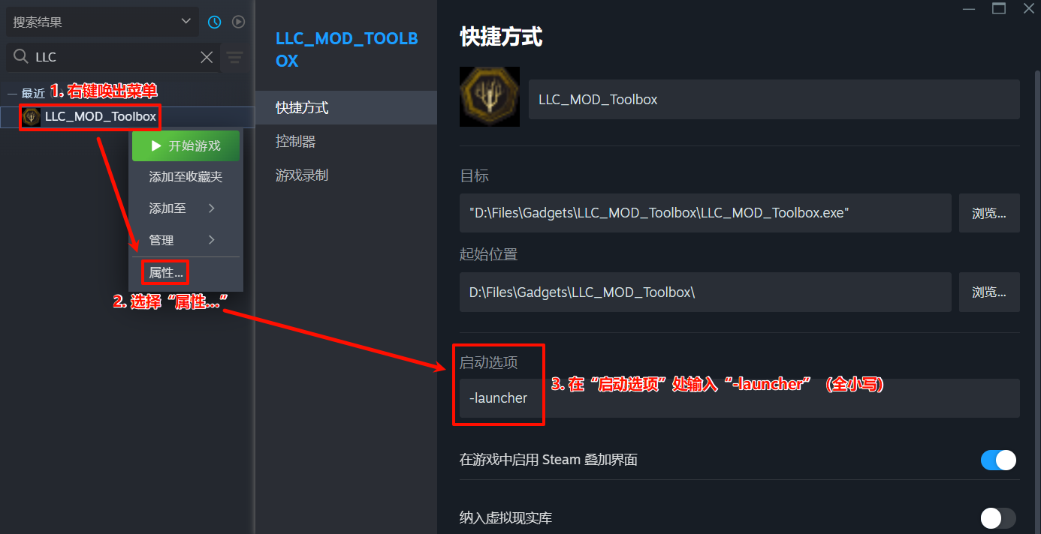This screenshot has width=1041, height=534.
Task: Click 浏览... next to the target path
Action: (989, 213)
